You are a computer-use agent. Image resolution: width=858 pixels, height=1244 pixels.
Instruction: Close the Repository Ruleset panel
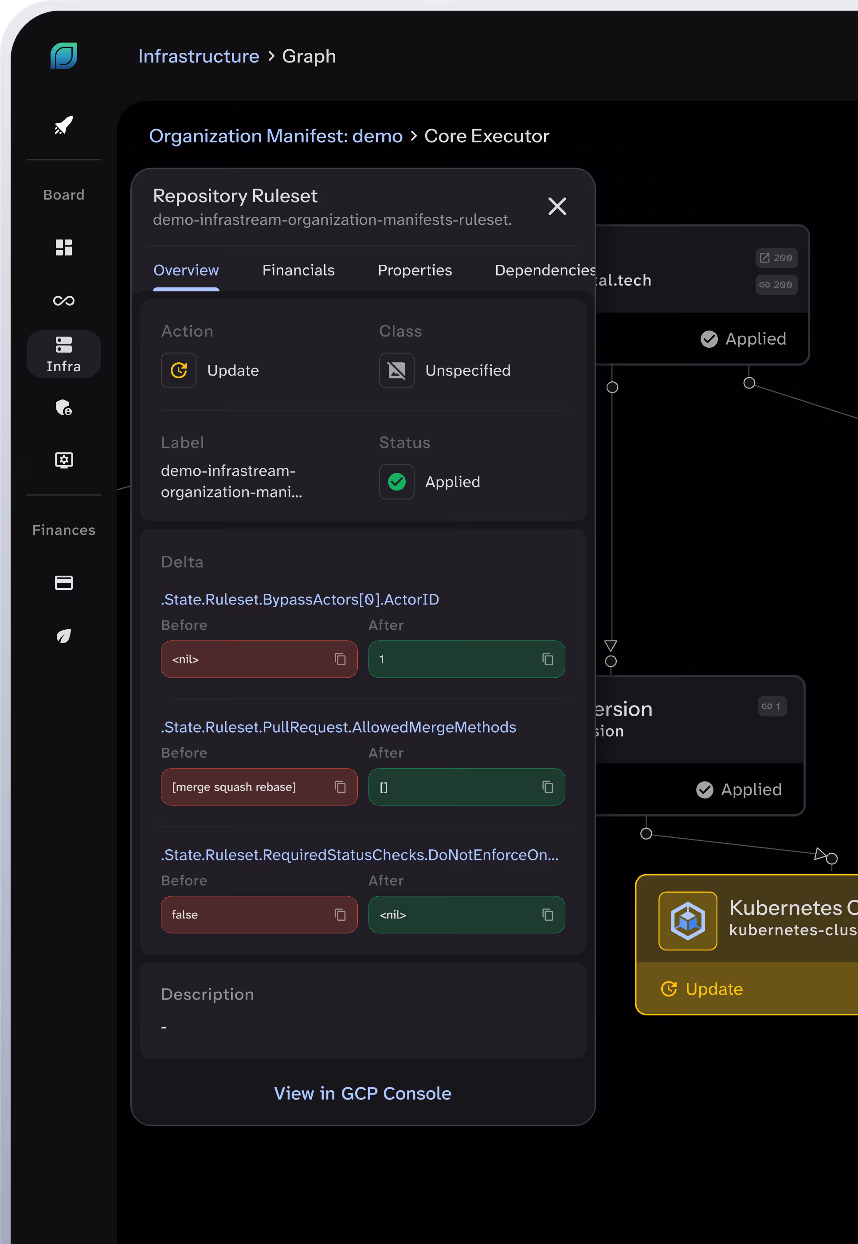tap(557, 206)
